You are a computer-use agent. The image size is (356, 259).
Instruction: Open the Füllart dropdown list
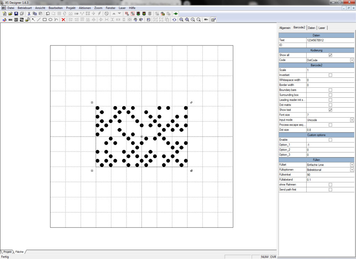pyautogui.click(x=352, y=165)
